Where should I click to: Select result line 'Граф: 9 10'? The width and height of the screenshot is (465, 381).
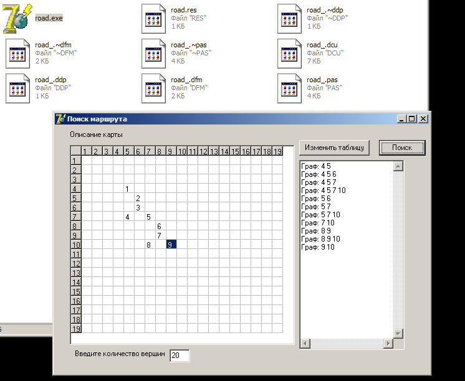click(x=318, y=247)
